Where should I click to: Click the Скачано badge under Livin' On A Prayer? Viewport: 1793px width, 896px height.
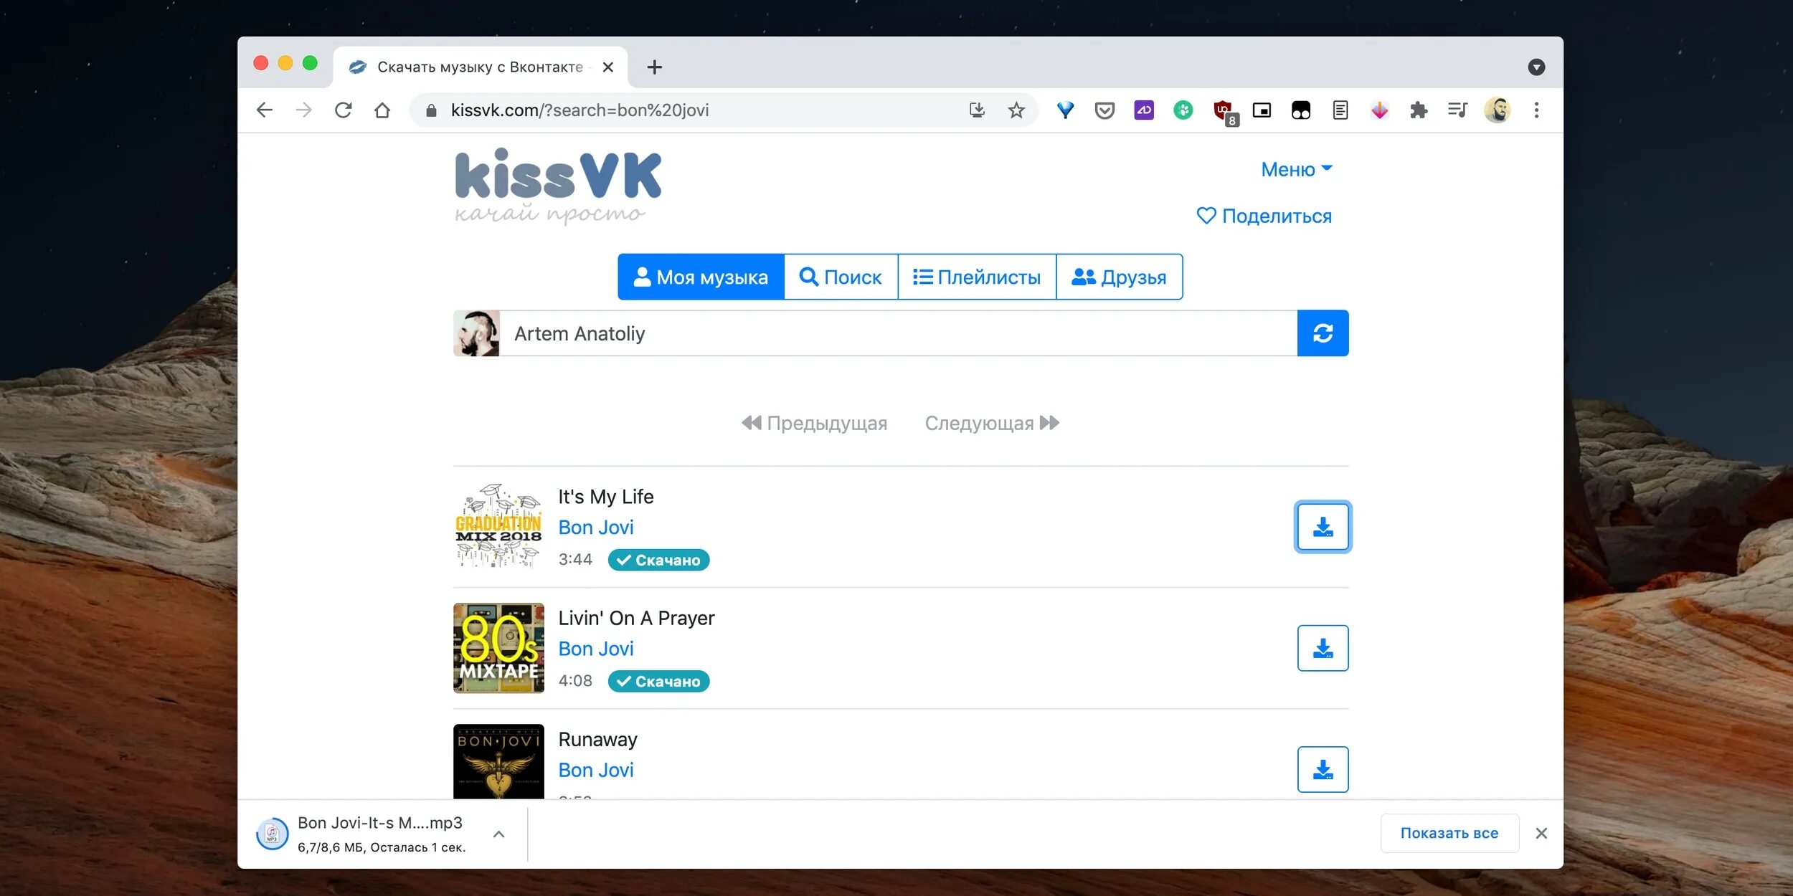point(658,681)
